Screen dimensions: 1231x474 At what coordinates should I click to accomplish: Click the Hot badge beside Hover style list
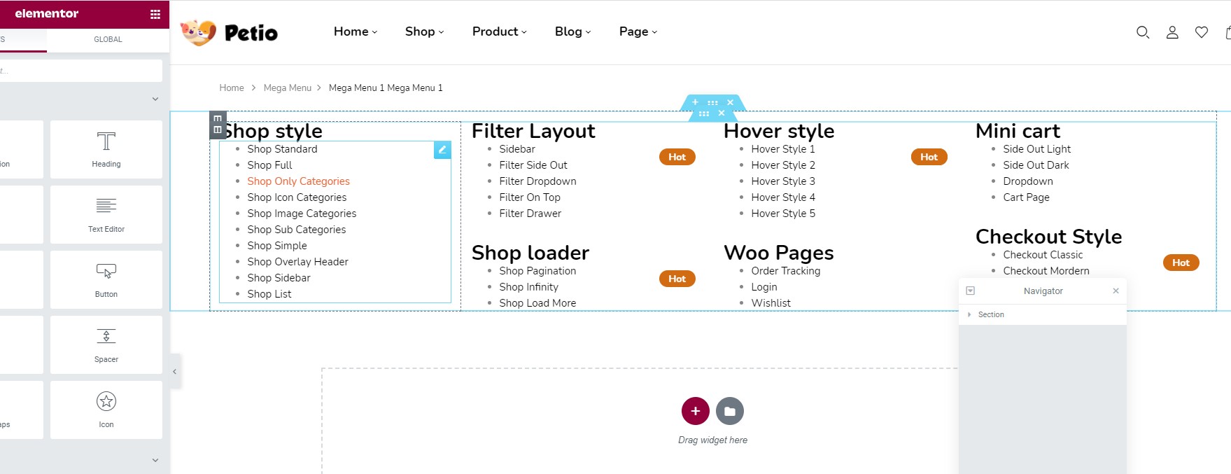click(x=929, y=157)
